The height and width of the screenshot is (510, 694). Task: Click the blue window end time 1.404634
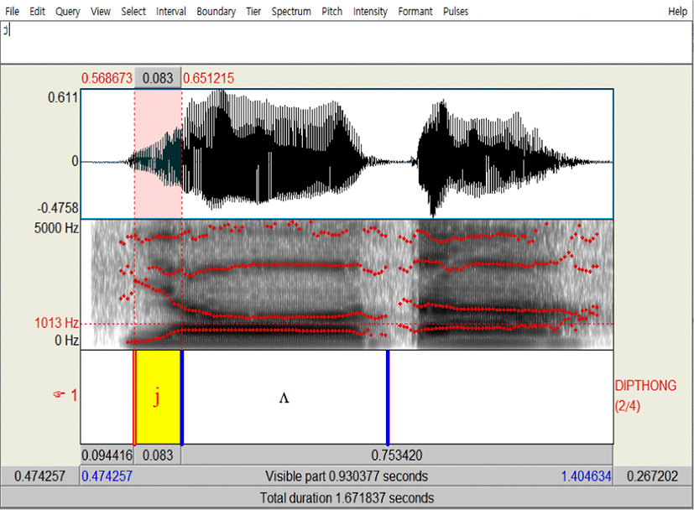(586, 476)
